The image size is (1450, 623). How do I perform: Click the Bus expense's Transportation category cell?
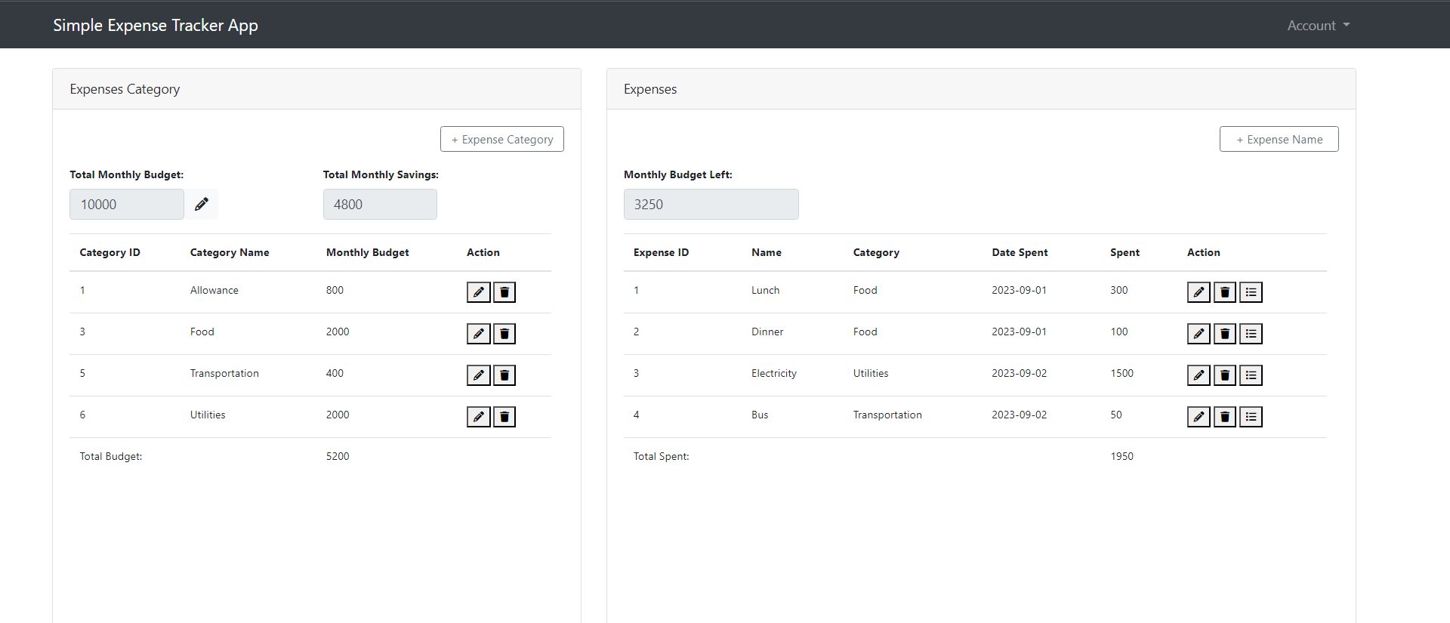tap(887, 415)
